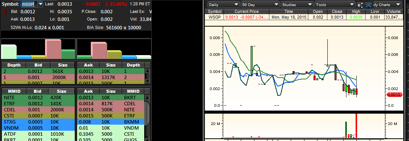Open the symbol list dropdown arrow

coord(40,4)
